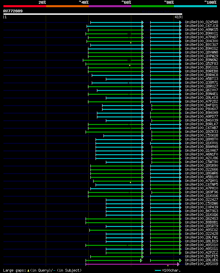Image resolution: width=220 pixels, height=273 pixels.
Task: Click the 419 query length label
Action: [178, 17]
